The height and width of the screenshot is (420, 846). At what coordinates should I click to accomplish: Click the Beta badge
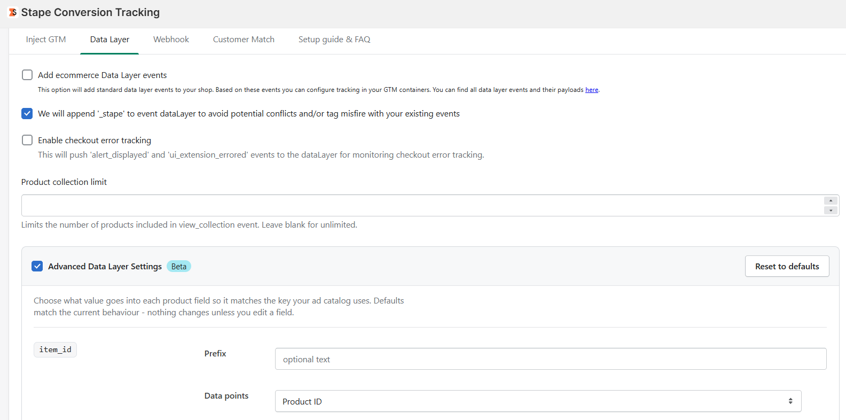(179, 266)
